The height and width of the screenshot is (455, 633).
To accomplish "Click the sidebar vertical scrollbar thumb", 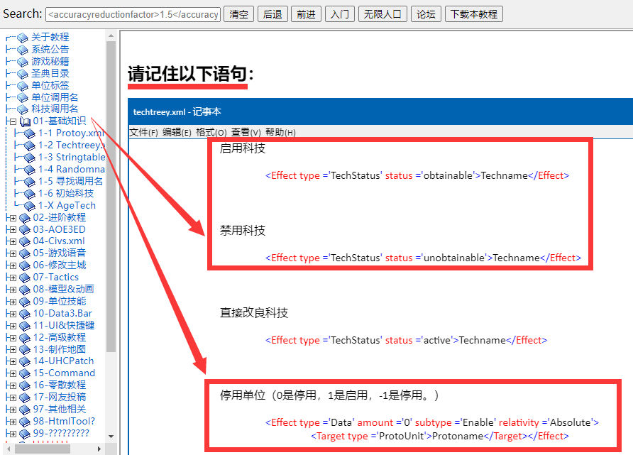I will coord(111,197).
